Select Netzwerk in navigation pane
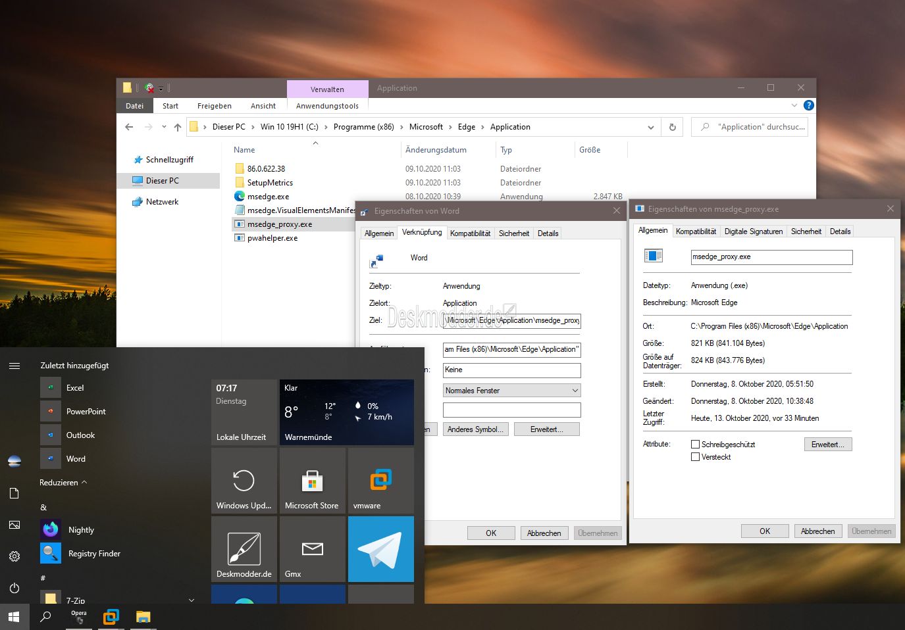Image resolution: width=905 pixels, height=630 pixels. coord(162,202)
